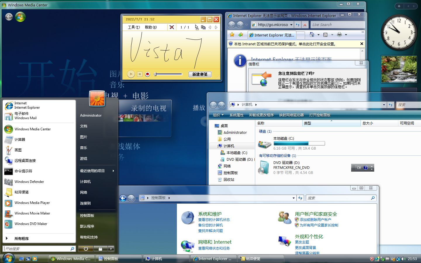Click 映射网络驱动器 in Computer toolbar
This screenshot has height=263, width=421.
(x=291, y=115)
